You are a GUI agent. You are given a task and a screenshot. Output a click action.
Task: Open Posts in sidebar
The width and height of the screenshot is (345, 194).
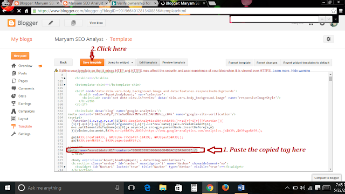[23, 73]
